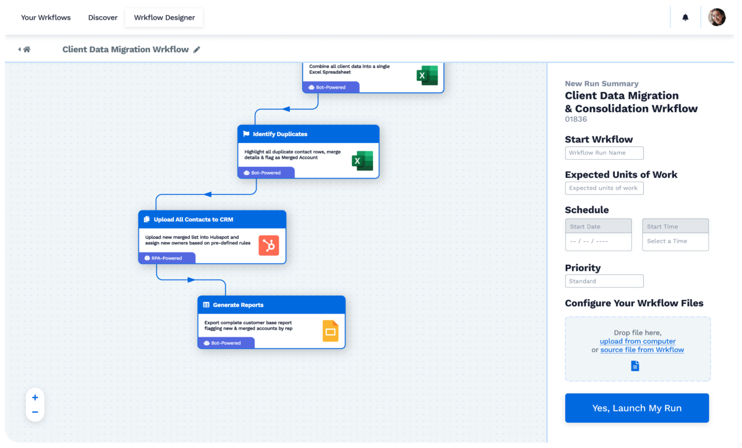The image size is (742, 448).
Task: Click 'Export complete customer base report' description
Action: (x=248, y=325)
